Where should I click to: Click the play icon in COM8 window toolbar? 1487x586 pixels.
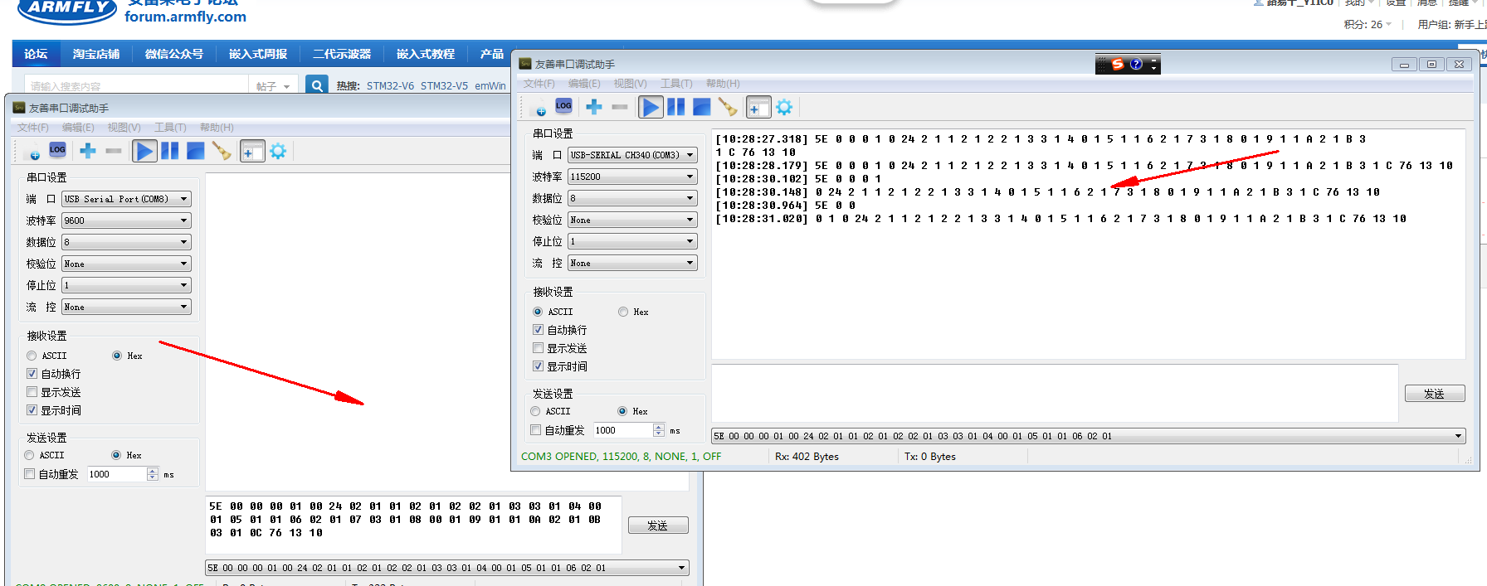coord(145,151)
